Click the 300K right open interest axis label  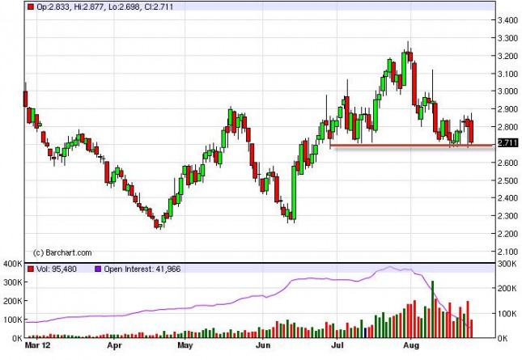[507, 264]
